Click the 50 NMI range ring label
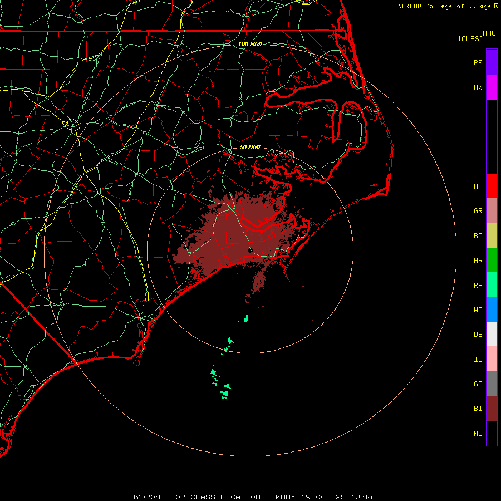Screen dimensions: 501x501 tap(250, 147)
